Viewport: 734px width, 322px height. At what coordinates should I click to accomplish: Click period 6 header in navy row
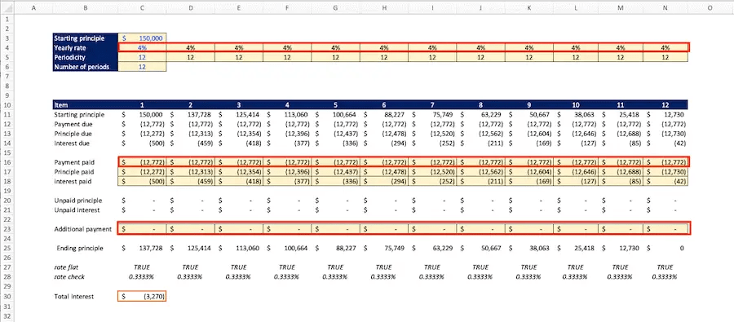click(x=384, y=105)
